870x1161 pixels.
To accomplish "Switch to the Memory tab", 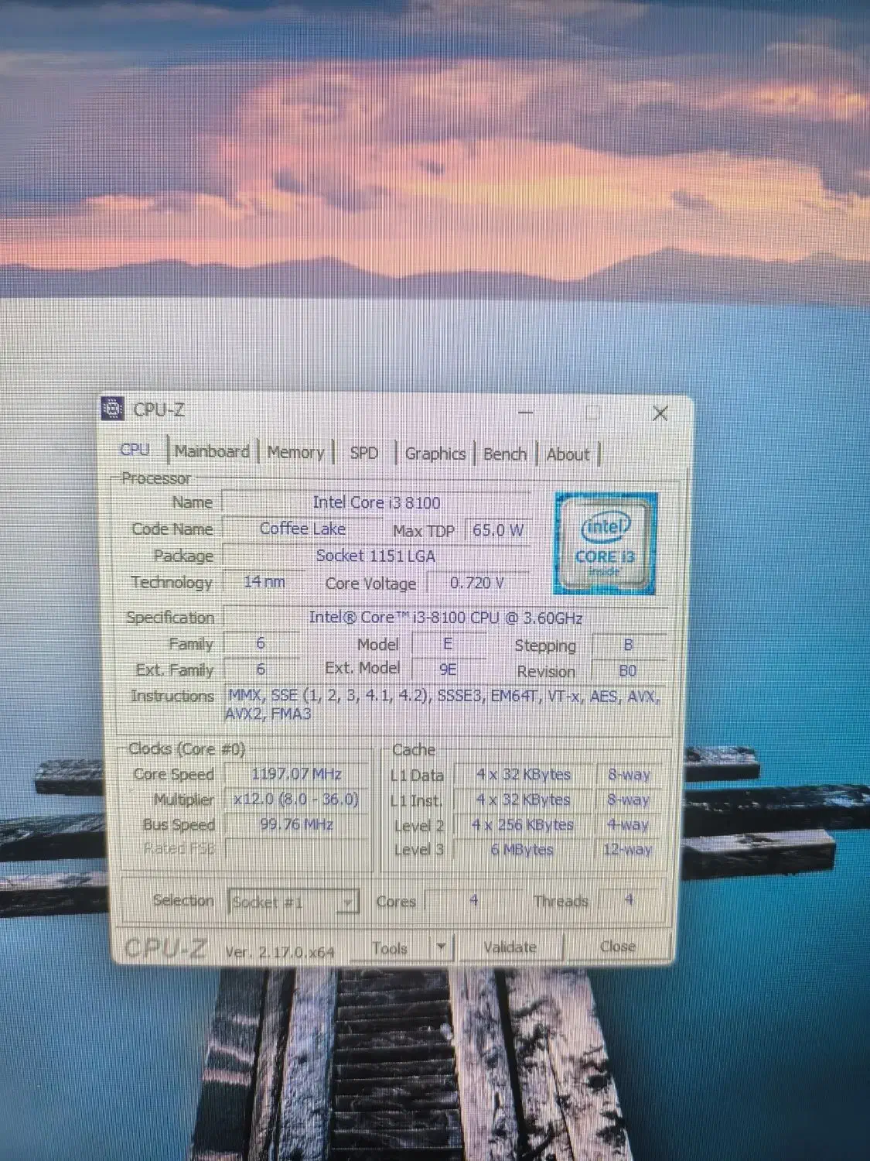I will 295,452.
